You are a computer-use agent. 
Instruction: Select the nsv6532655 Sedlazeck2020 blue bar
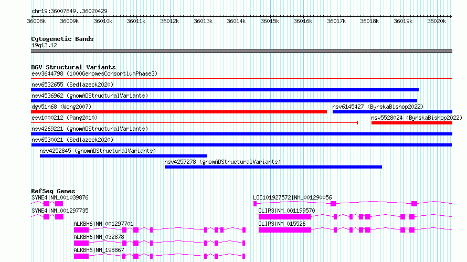[x=225, y=90]
